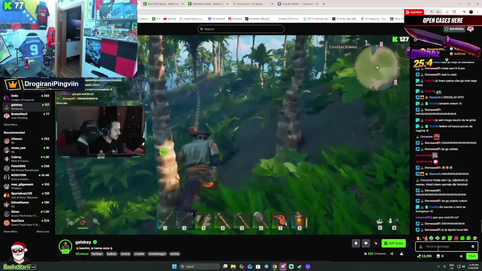This screenshot has width=482, height=271.
Task: Click the bosna tag
Action: point(125,254)
